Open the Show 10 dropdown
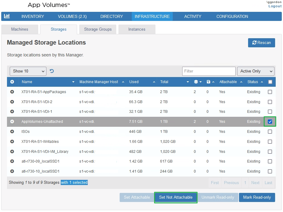Image resolution: width=283 pixels, height=212 pixels. 28,71
